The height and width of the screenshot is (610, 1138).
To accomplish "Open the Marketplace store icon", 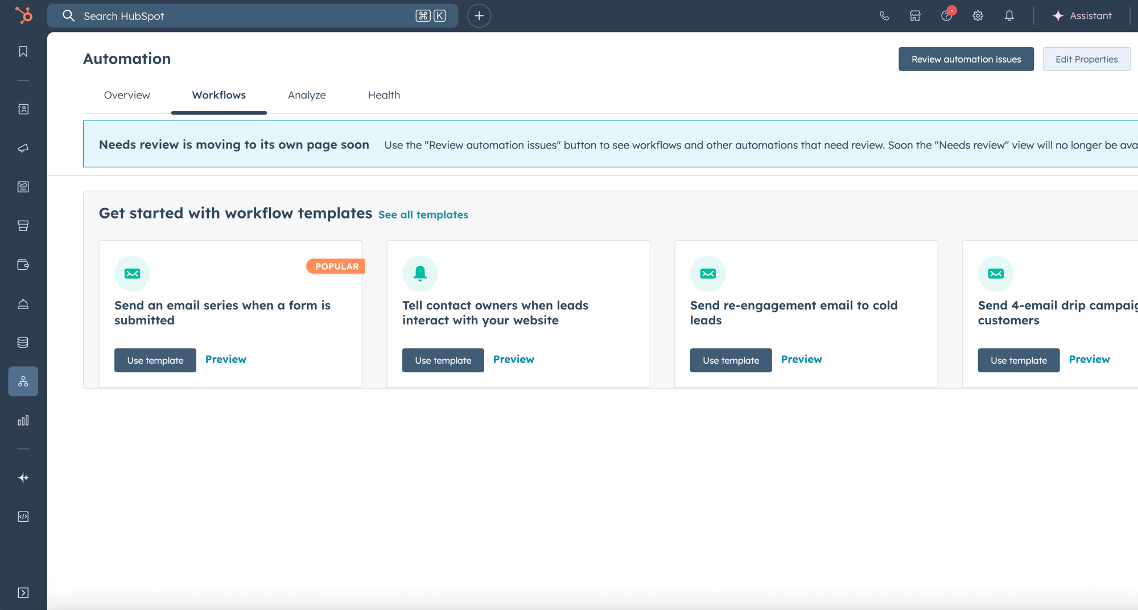I will pyautogui.click(x=915, y=16).
